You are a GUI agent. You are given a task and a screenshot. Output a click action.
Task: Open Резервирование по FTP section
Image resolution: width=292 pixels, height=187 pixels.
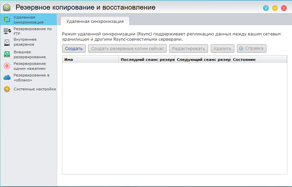(x=33, y=31)
